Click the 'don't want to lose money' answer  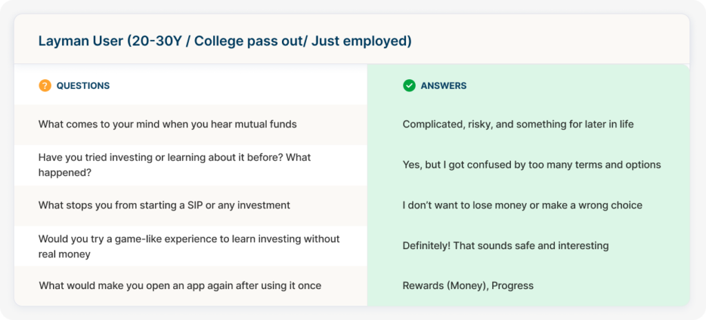click(x=523, y=205)
